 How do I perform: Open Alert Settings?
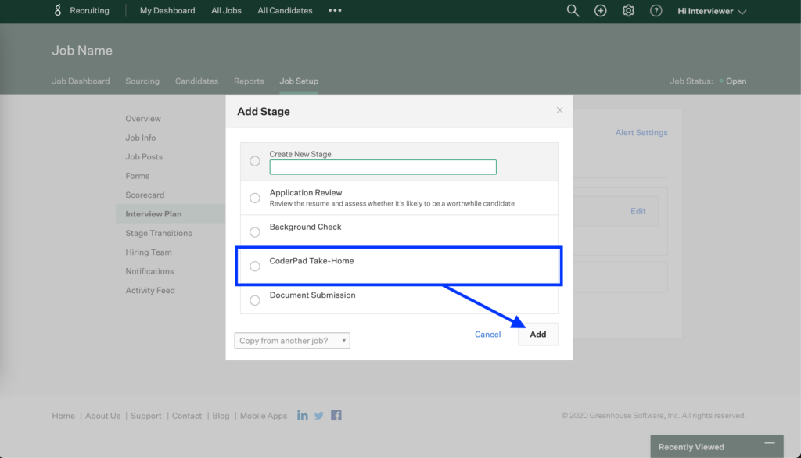[641, 132]
